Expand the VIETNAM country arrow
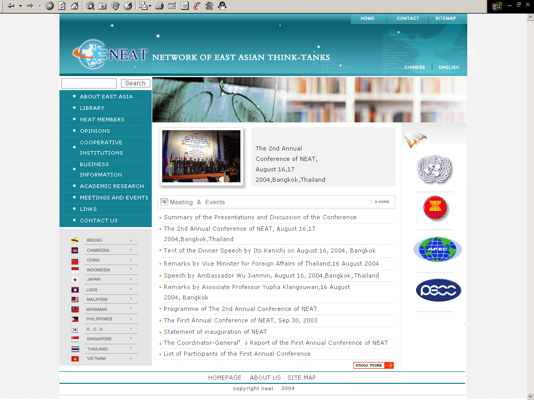 131,358
